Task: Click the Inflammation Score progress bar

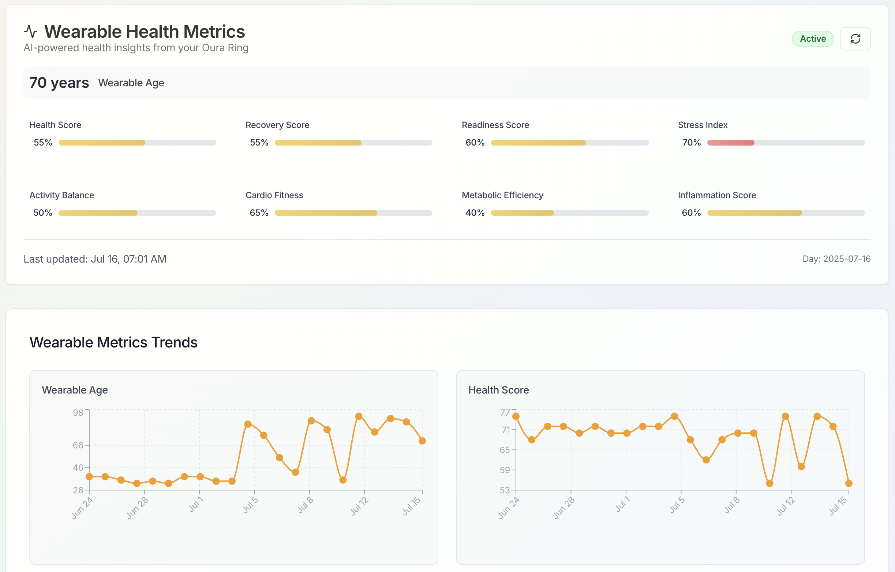Action: pyautogui.click(x=786, y=213)
